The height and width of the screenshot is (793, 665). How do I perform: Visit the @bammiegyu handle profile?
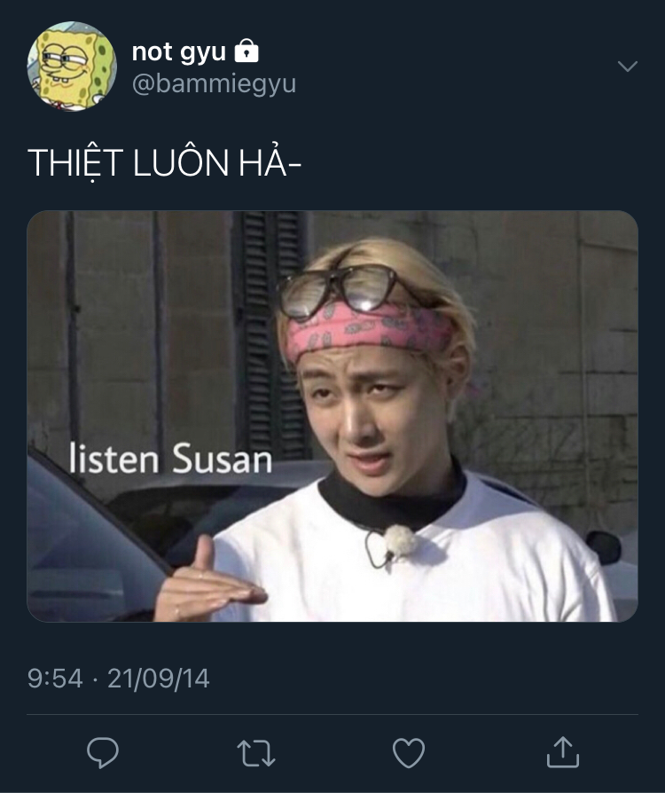pyautogui.click(x=214, y=84)
